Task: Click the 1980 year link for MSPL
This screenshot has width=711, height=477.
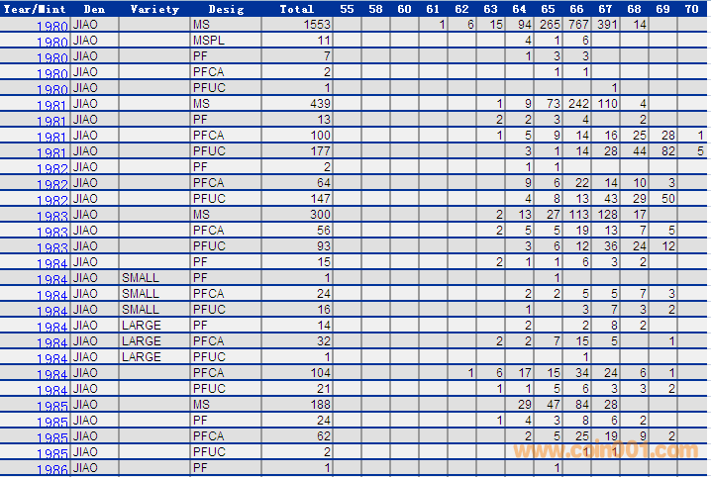Action: pos(51,43)
